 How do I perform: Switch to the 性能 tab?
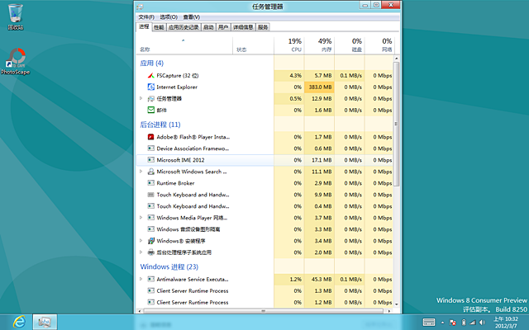(x=159, y=27)
